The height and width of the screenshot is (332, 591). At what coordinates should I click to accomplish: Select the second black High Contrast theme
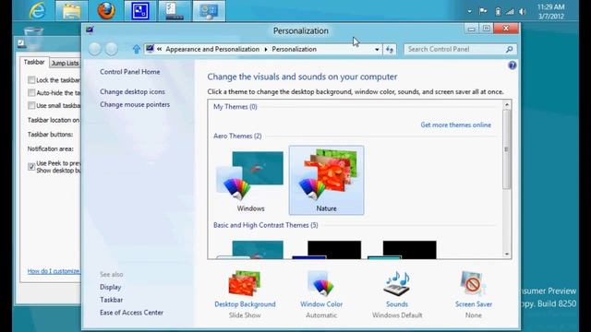(402, 249)
